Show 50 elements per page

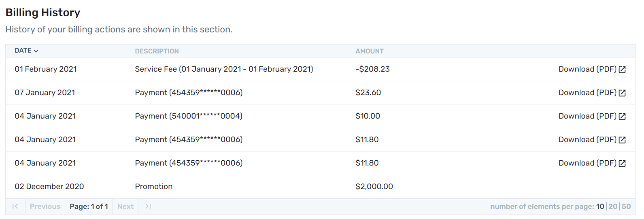[626, 206]
